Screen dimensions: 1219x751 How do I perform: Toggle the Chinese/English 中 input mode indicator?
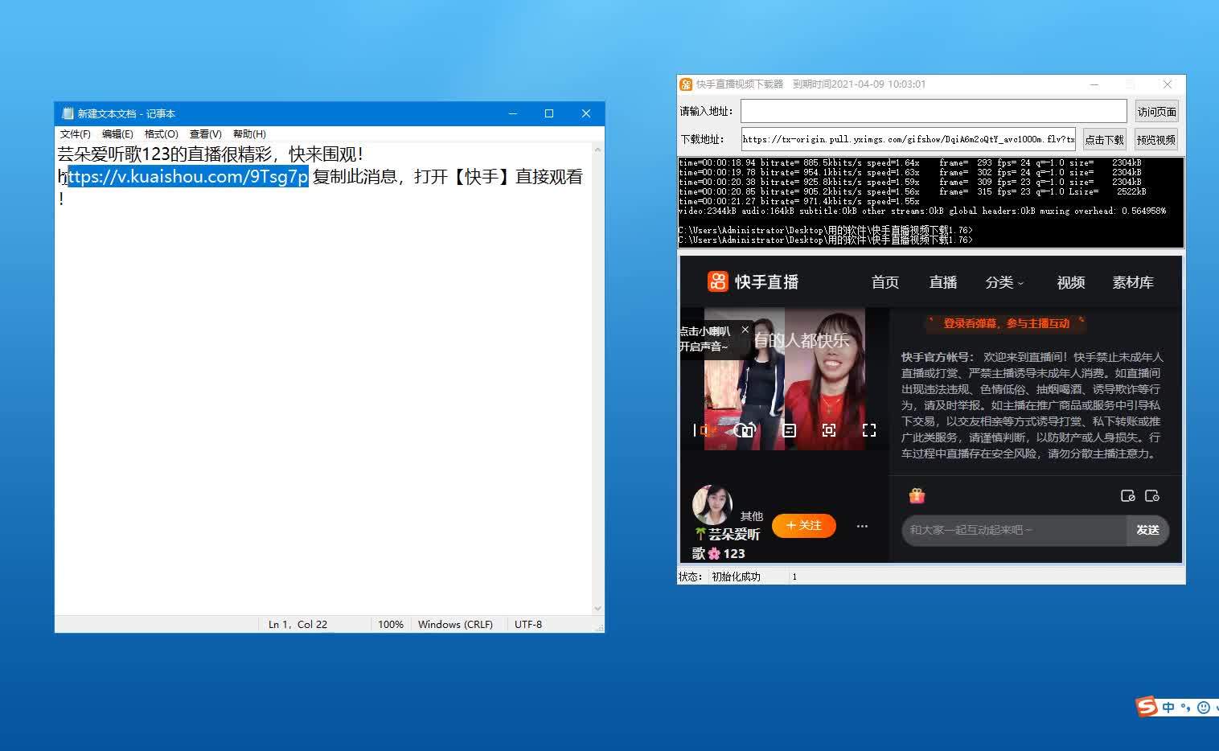[x=1168, y=708]
